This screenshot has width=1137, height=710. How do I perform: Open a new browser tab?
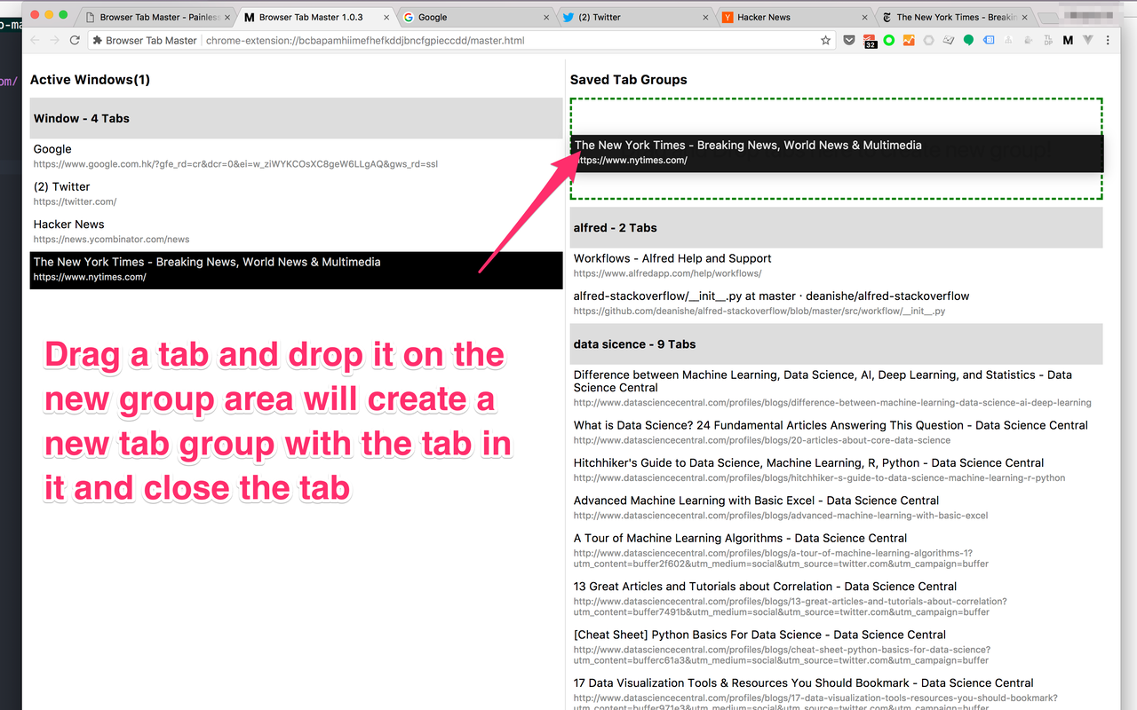point(1049,18)
